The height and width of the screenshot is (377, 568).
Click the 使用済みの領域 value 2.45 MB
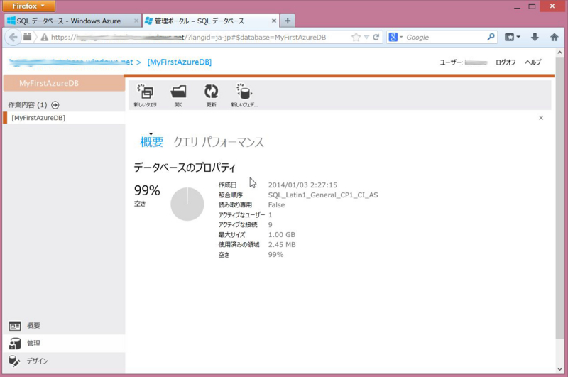click(282, 245)
